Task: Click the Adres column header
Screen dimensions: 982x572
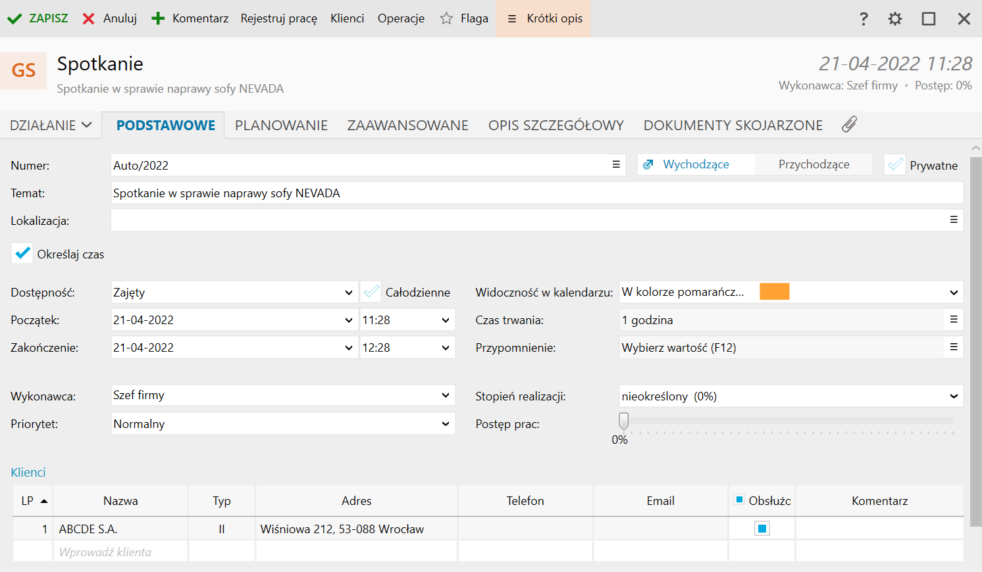Action: click(356, 501)
